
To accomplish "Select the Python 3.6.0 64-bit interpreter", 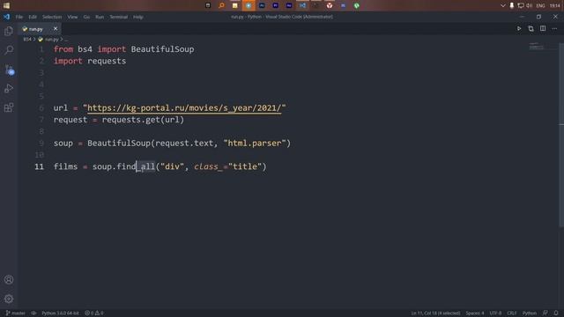I will click(x=60, y=313).
